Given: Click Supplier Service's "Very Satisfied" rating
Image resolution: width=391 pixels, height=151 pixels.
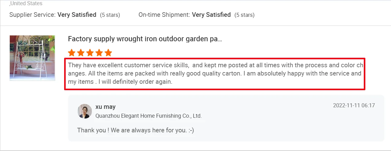Looking at the screenshot, I should point(77,15).
